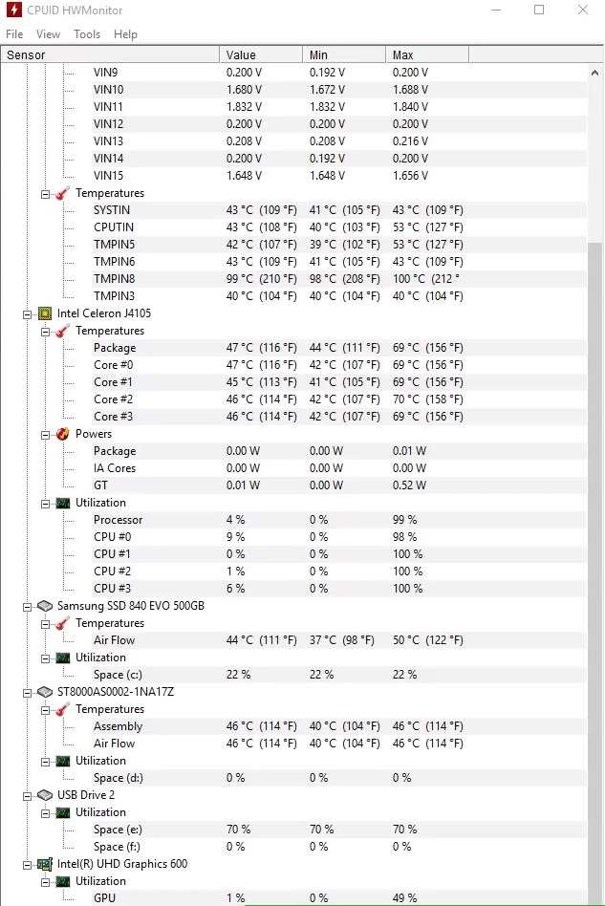Collapse the Intel UHD Graphics 600 node
The width and height of the screenshot is (605, 906).
point(27,866)
